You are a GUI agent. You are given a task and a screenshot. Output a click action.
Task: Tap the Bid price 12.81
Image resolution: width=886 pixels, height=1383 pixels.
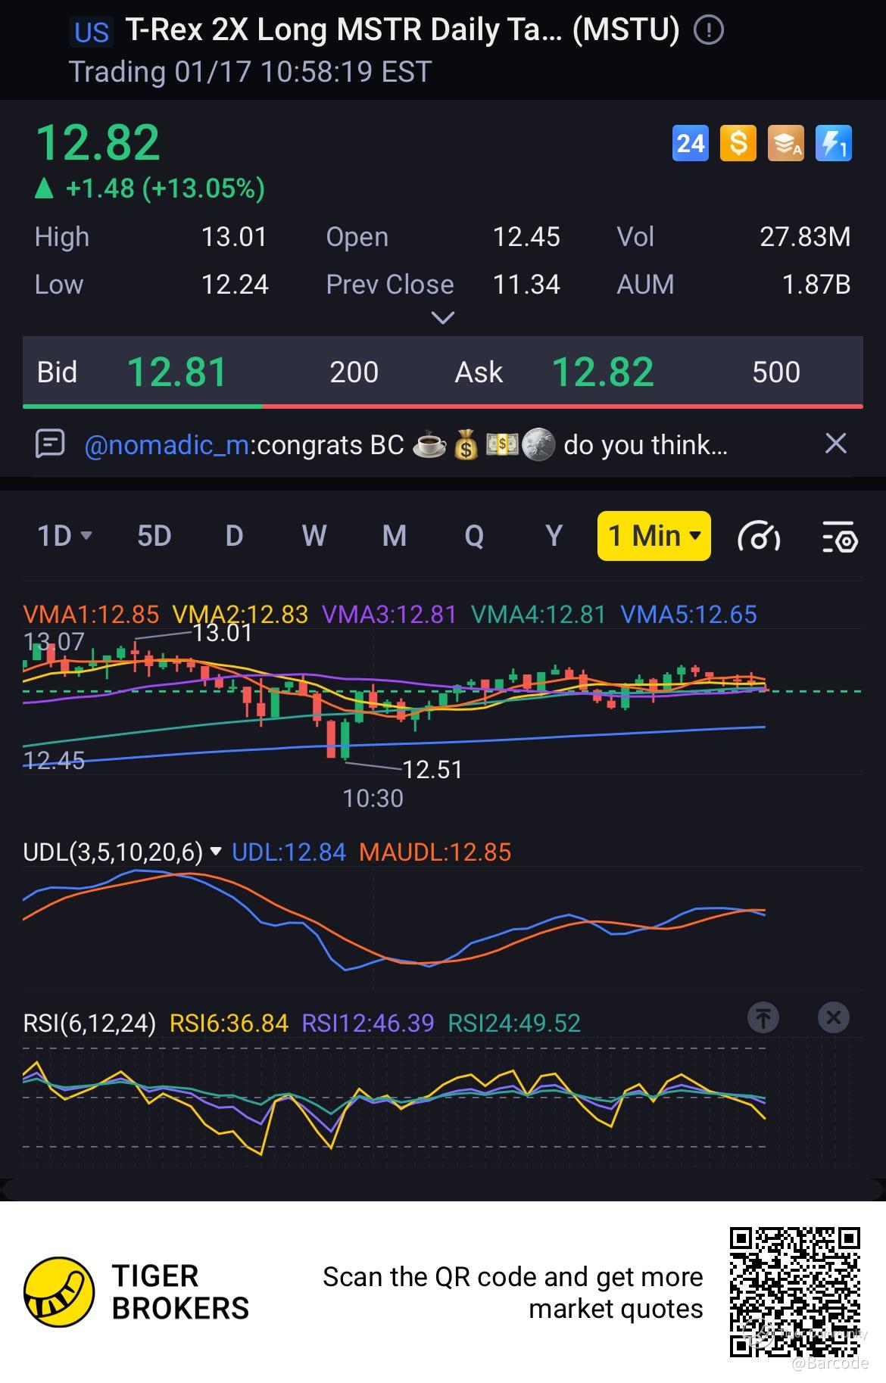point(177,372)
